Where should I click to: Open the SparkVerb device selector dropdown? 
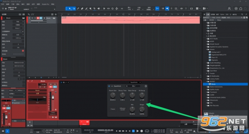pos(135,82)
